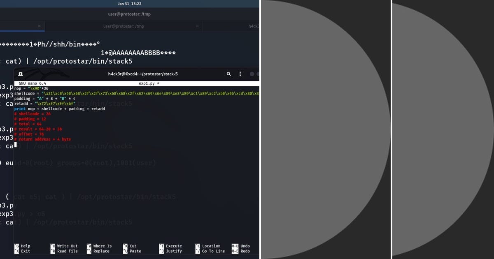The width and height of the screenshot is (494, 259).
Task: Click the nano Where Is shortcut label
Action: [x=102, y=246]
